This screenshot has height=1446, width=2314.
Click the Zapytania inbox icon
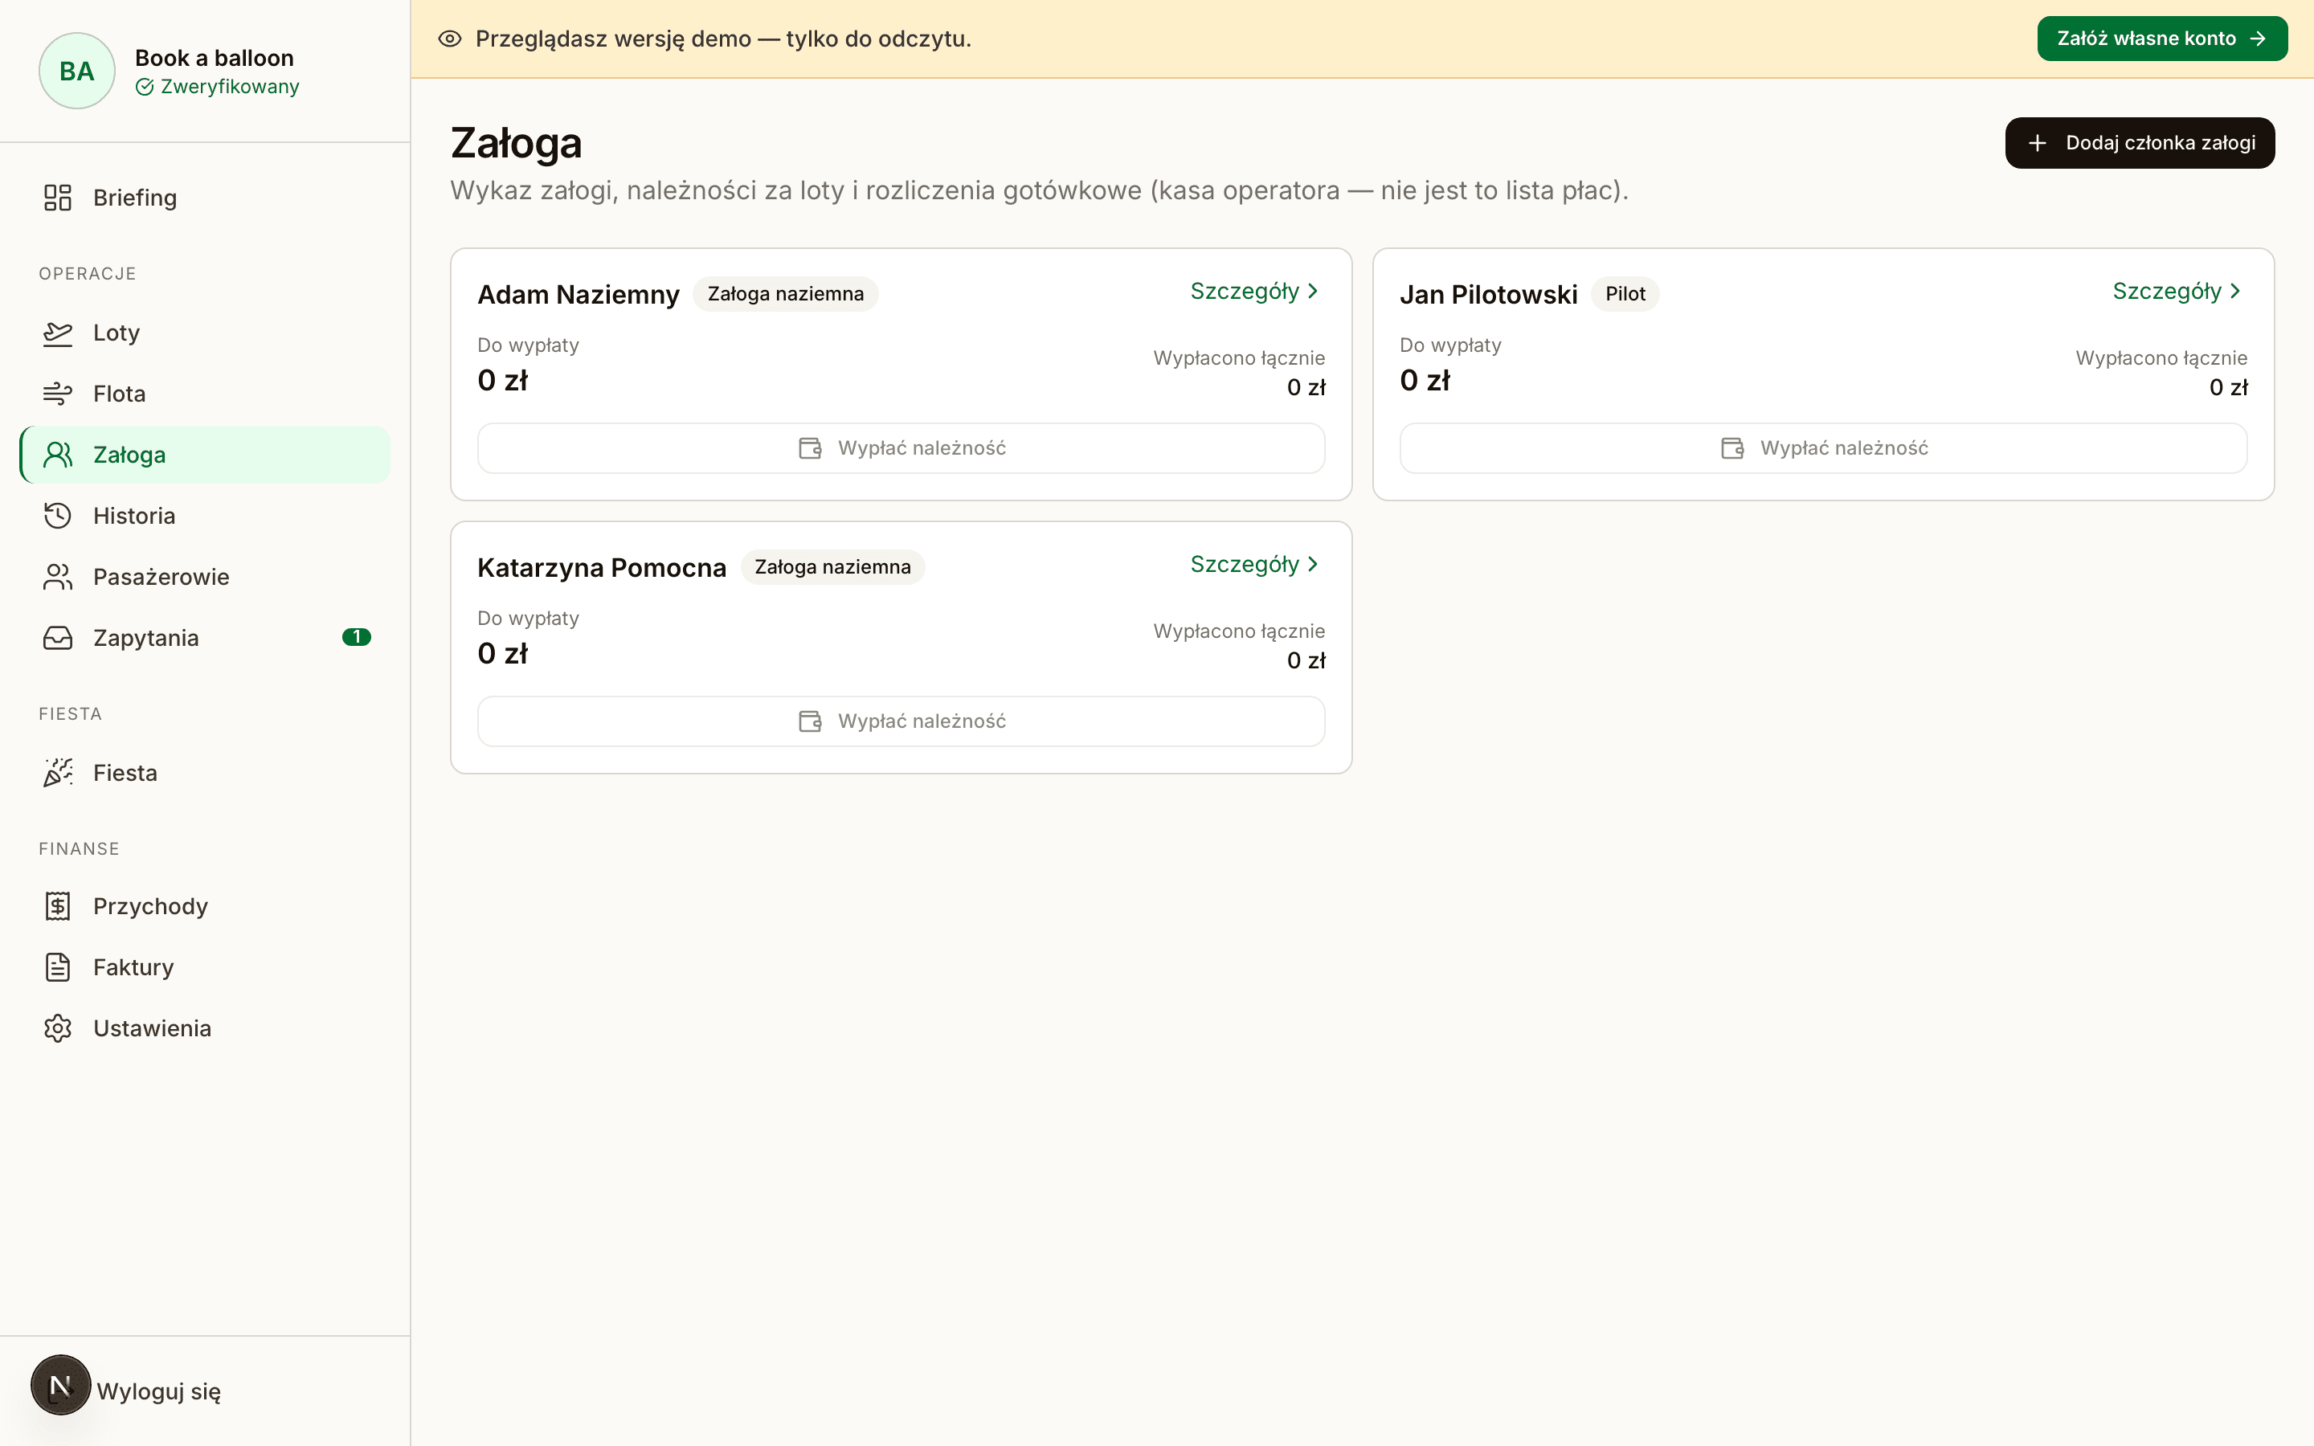tap(57, 638)
